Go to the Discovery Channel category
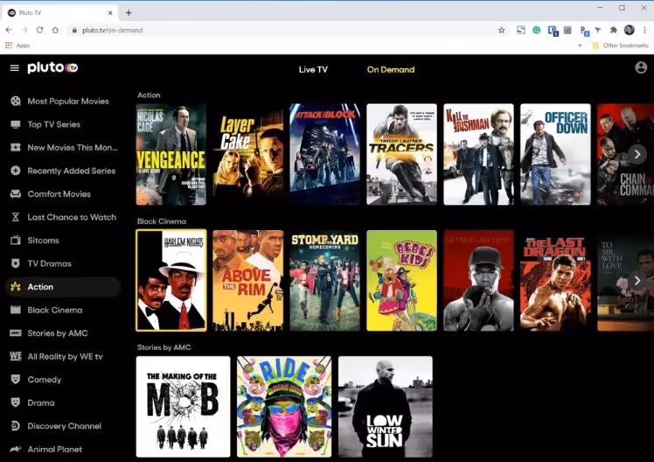The height and width of the screenshot is (462, 654). tap(63, 426)
